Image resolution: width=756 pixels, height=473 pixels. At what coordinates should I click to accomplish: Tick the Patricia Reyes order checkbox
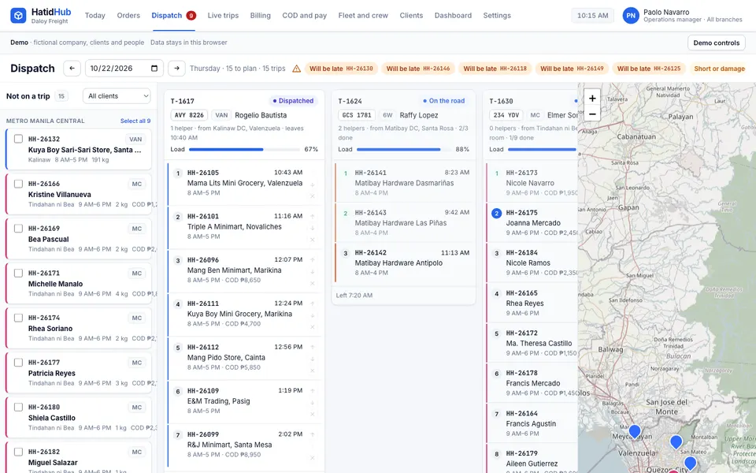[x=18, y=363]
